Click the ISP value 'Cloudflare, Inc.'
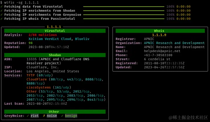Image resolution: width=210 pixels, height=122 pixels. click(43, 67)
